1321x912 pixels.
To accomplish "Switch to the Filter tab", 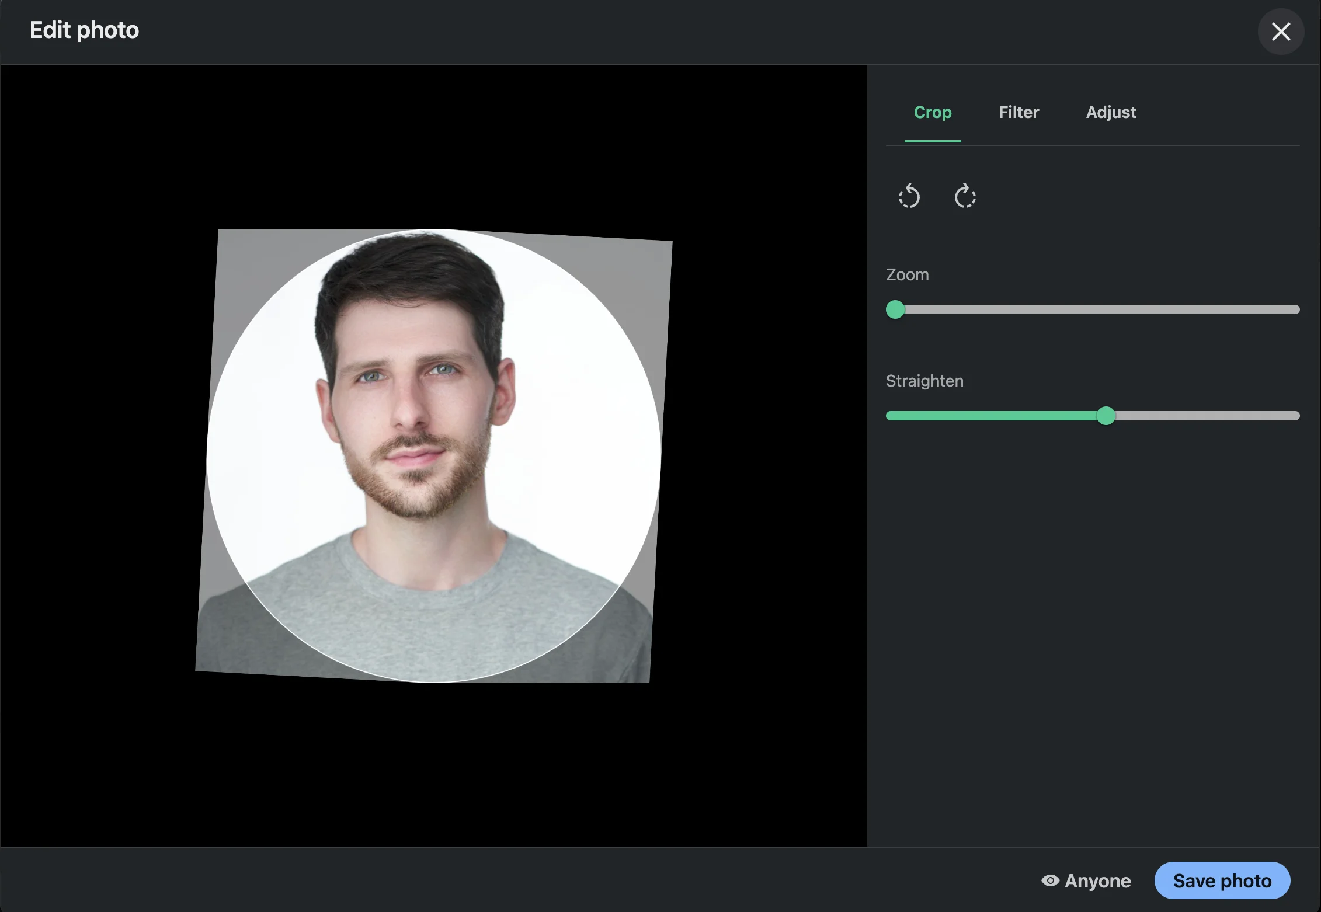I will (x=1018, y=112).
